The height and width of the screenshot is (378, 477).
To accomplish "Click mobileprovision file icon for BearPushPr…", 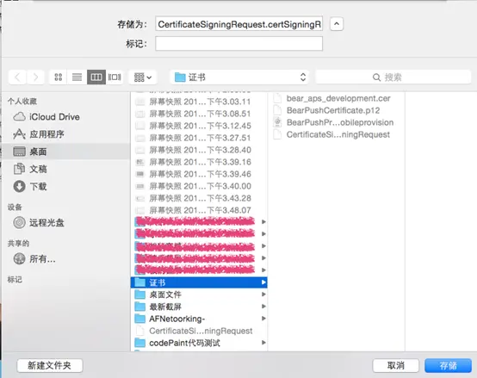I will point(277,122).
